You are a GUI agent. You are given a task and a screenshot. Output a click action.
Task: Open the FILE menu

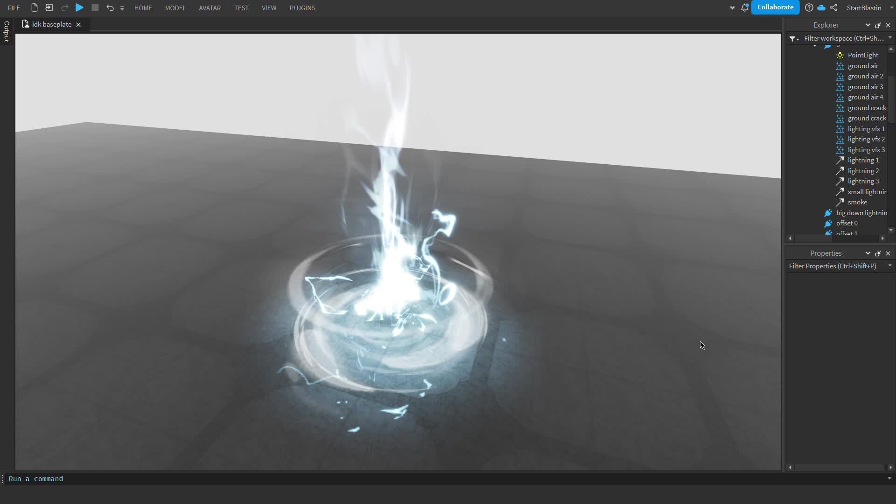click(14, 7)
